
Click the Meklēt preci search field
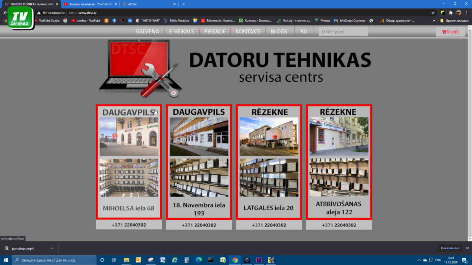343,31
